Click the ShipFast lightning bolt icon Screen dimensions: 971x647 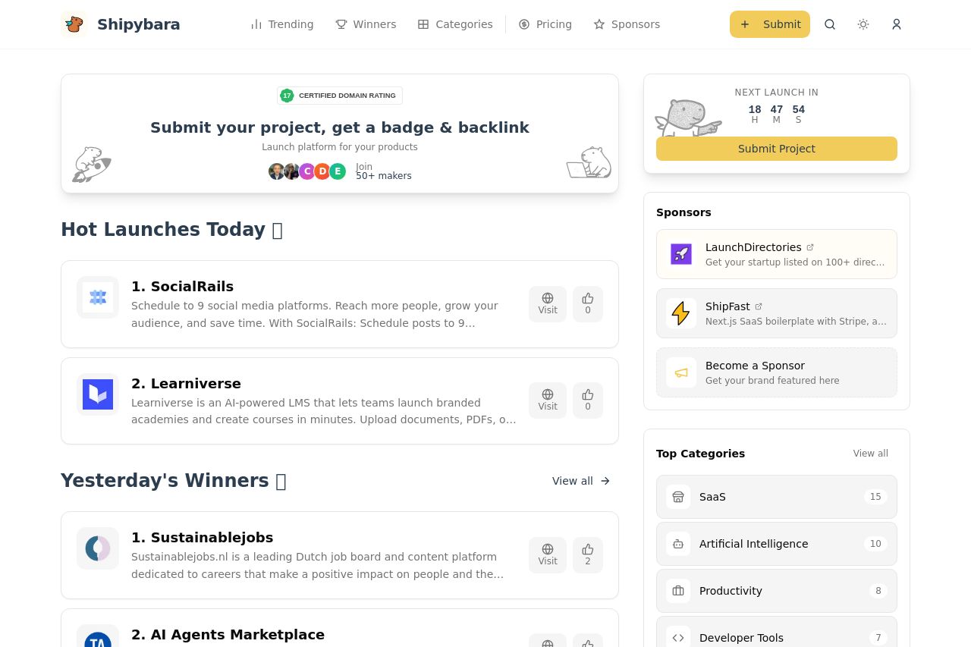point(681,313)
